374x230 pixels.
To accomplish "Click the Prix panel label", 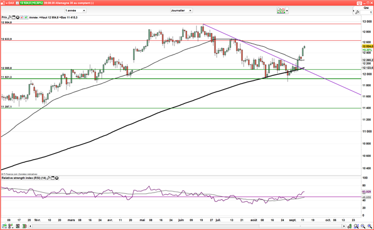I will (4, 18).
